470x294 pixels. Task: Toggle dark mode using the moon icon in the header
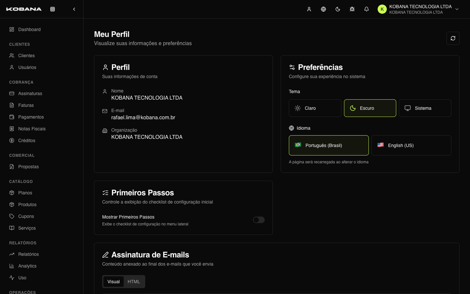pos(338,9)
